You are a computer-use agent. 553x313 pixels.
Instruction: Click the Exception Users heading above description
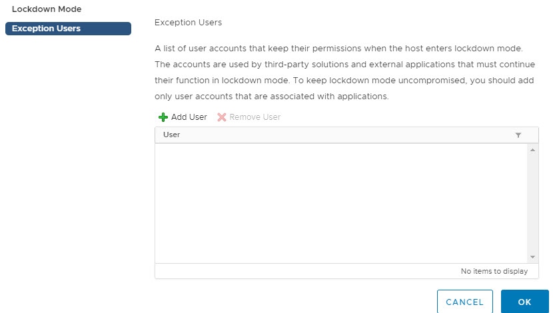(188, 23)
